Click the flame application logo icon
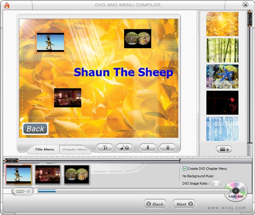 [x=6, y=6]
